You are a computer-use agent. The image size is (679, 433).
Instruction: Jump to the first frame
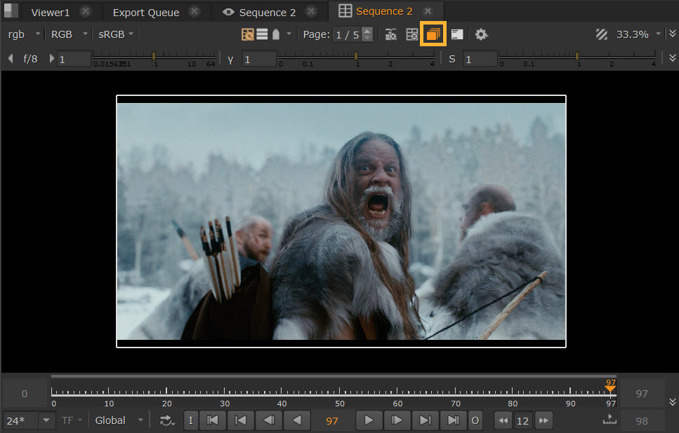tap(213, 420)
